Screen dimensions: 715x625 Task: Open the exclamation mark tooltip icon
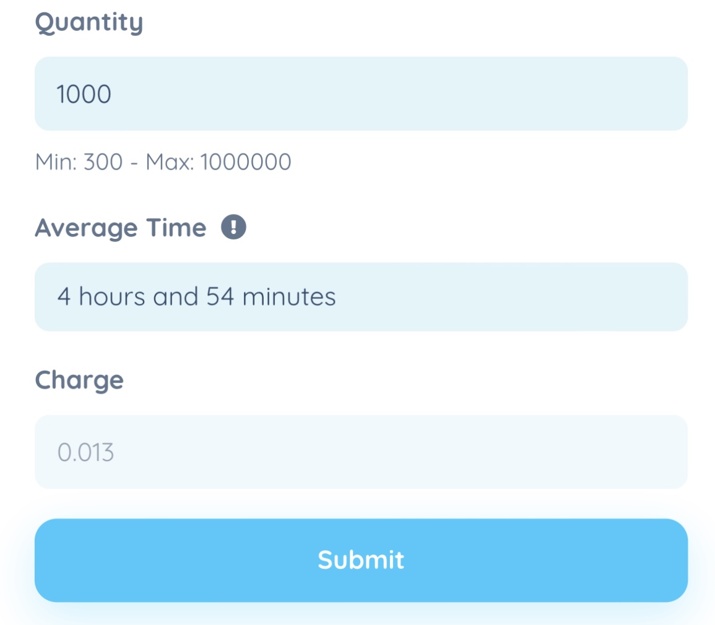click(233, 227)
